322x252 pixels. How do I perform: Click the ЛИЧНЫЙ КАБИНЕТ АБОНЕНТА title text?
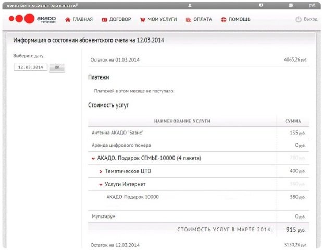(x=41, y=6)
